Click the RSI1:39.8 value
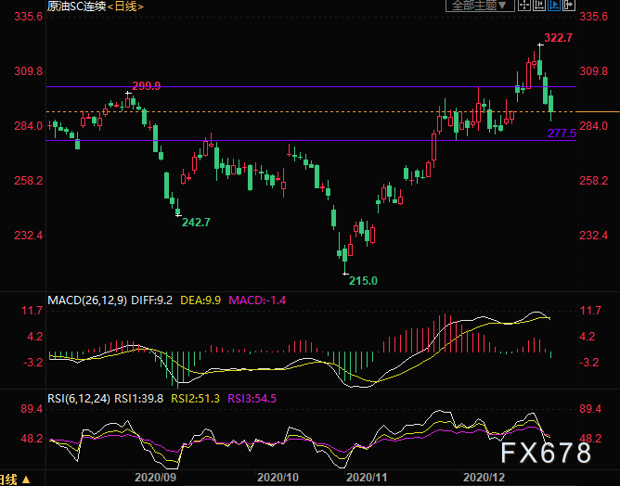The image size is (620, 486). [139, 398]
